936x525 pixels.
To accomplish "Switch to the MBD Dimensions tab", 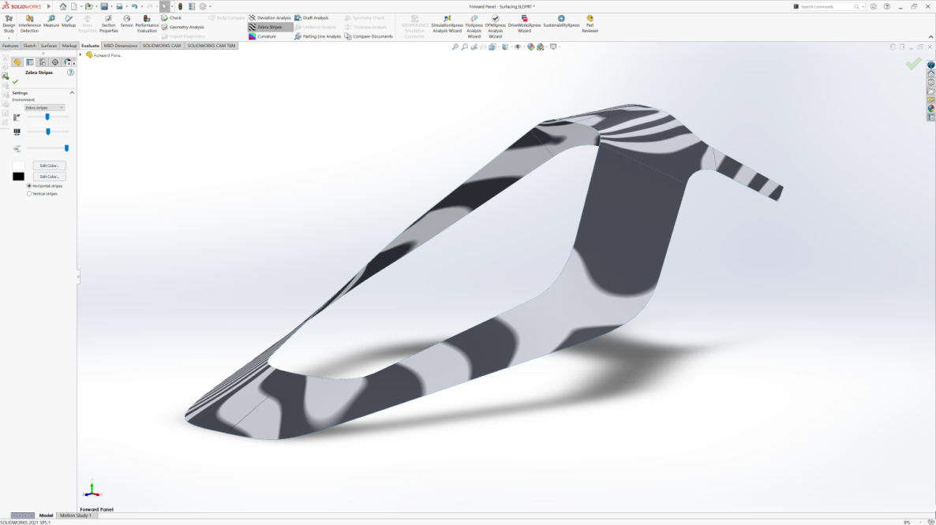I will (121, 45).
